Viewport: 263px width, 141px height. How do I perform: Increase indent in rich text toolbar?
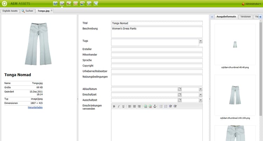click(175, 106)
